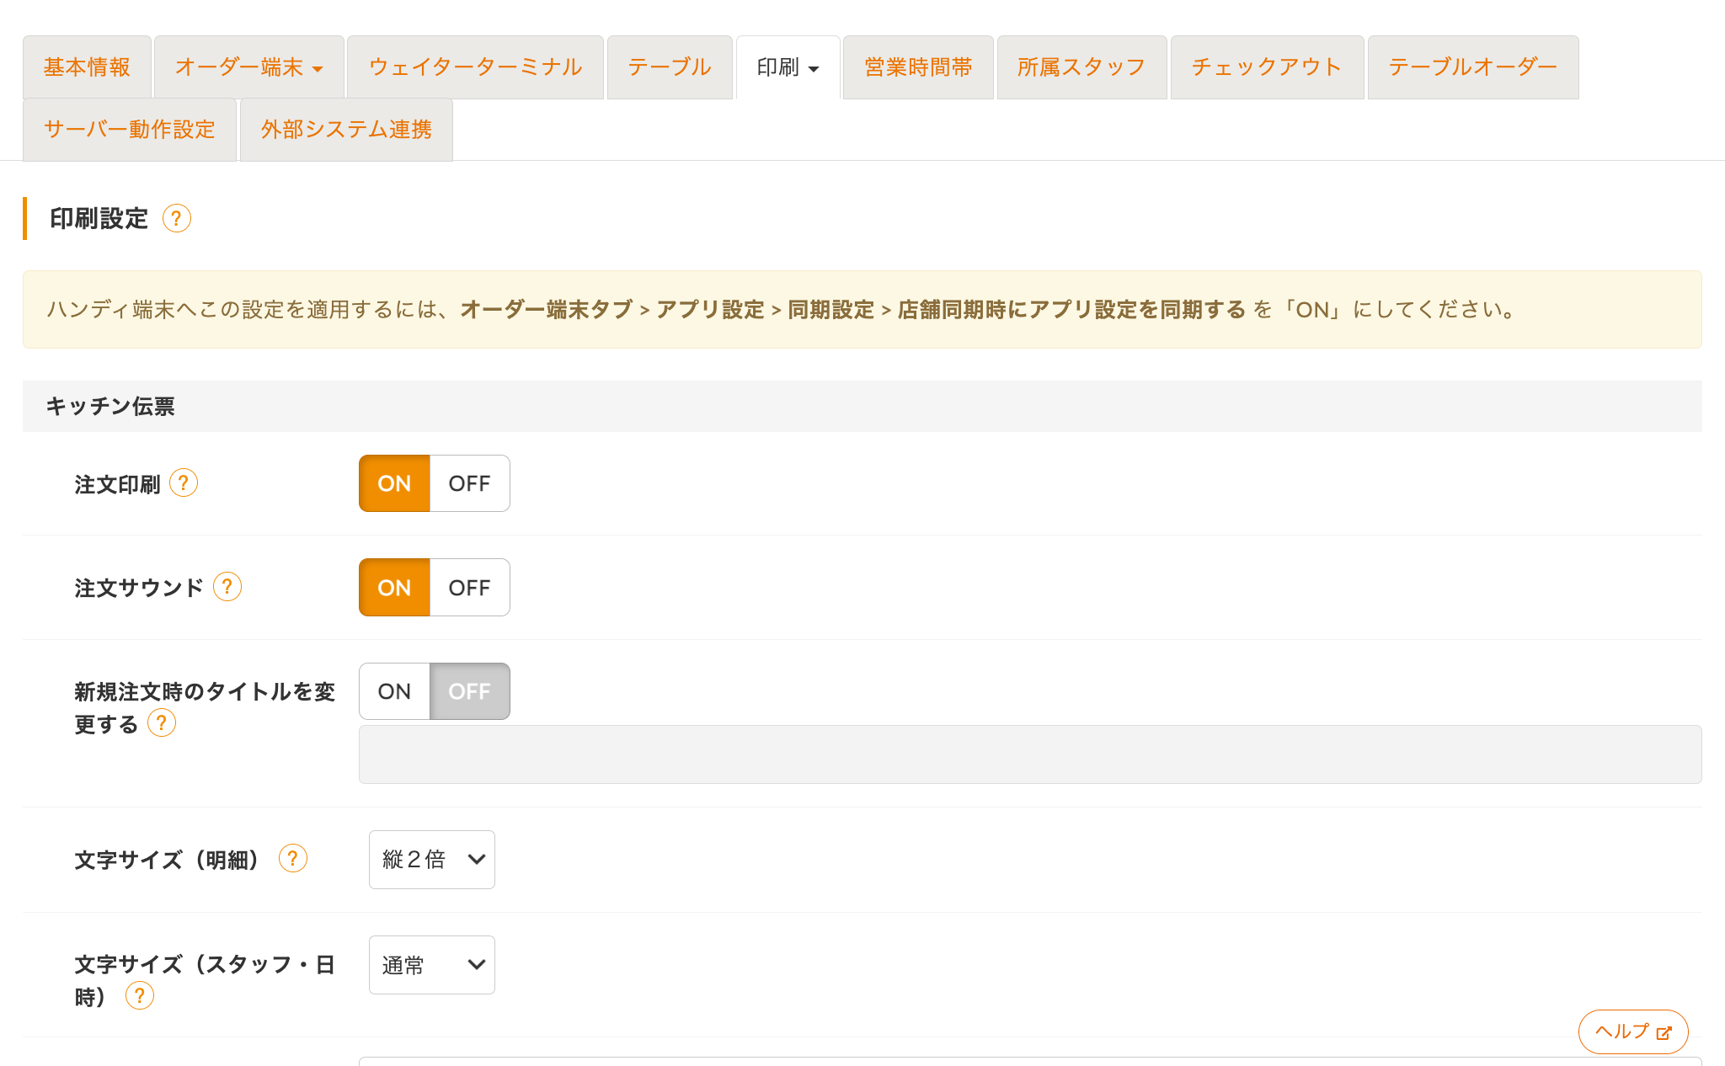Expand the オーダー端末 tab dropdown
1725x1066 pixels.
[248, 67]
